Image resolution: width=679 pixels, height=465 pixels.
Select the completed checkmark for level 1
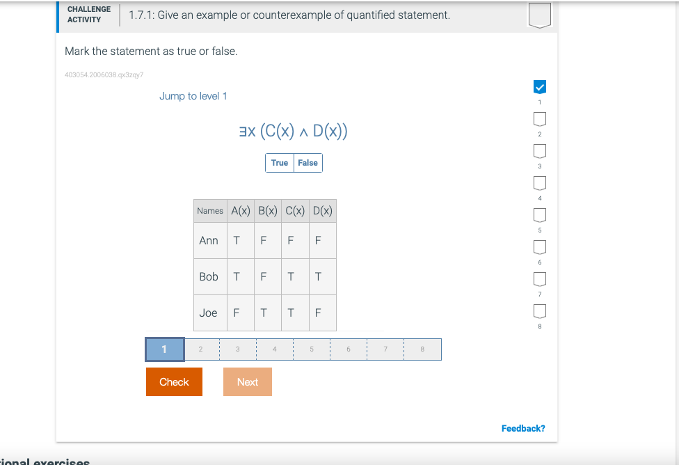click(539, 86)
